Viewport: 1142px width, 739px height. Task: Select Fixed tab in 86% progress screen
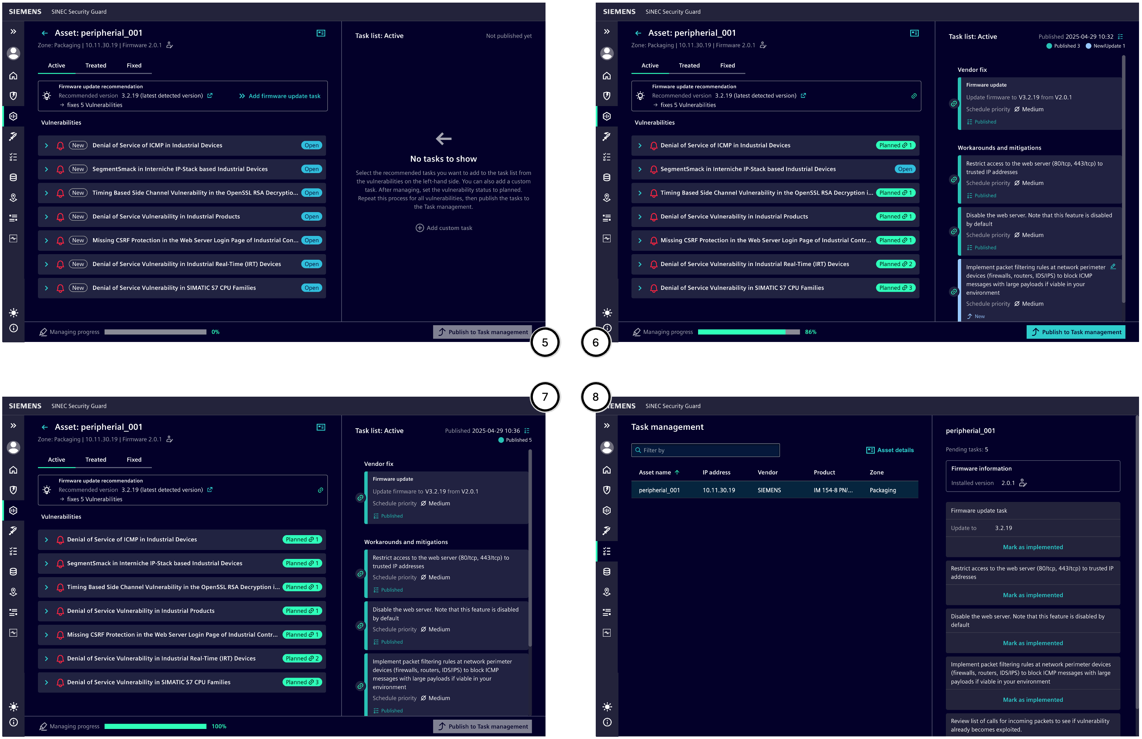(727, 66)
